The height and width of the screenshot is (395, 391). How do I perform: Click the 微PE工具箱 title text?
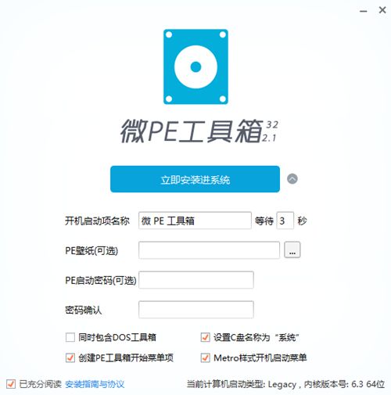click(x=192, y=131)
